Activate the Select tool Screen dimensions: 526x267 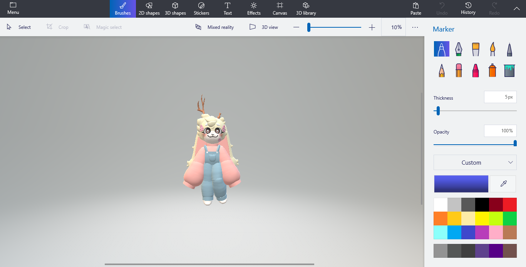coord(19,27)
